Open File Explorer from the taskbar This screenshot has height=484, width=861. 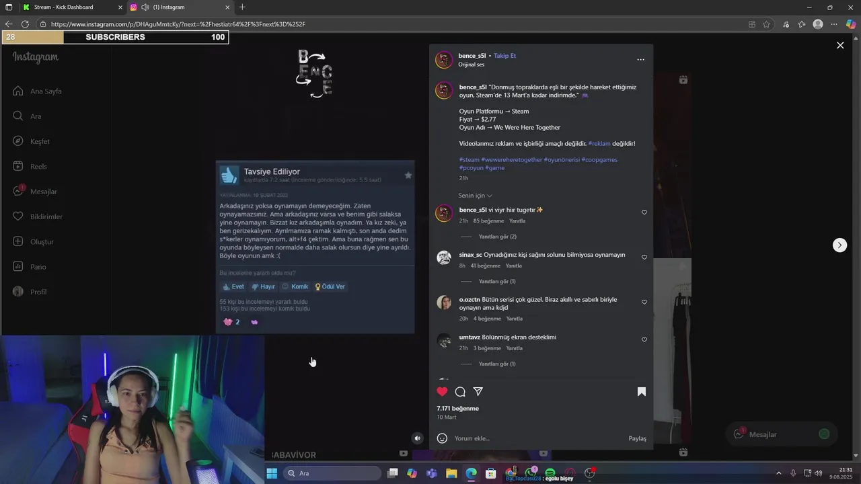[x=451, y=473]
